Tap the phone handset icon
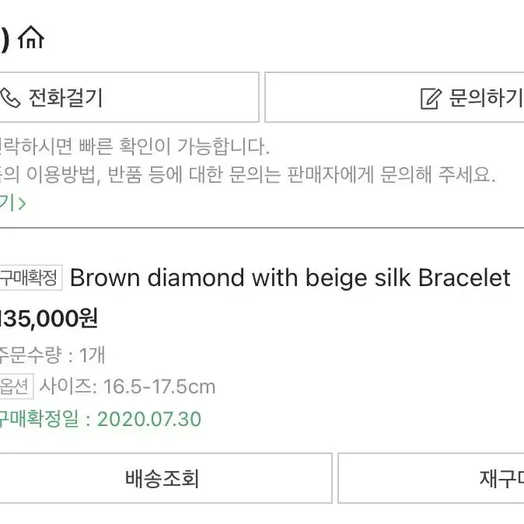The width and height of the screenshot is (524, 524). tap(10, 98)
